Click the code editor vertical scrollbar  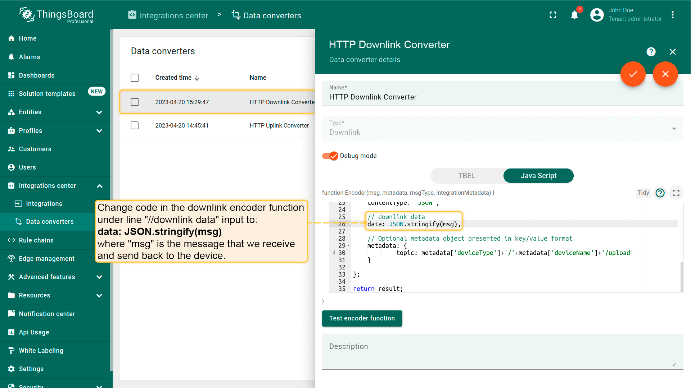click(681, 277)
